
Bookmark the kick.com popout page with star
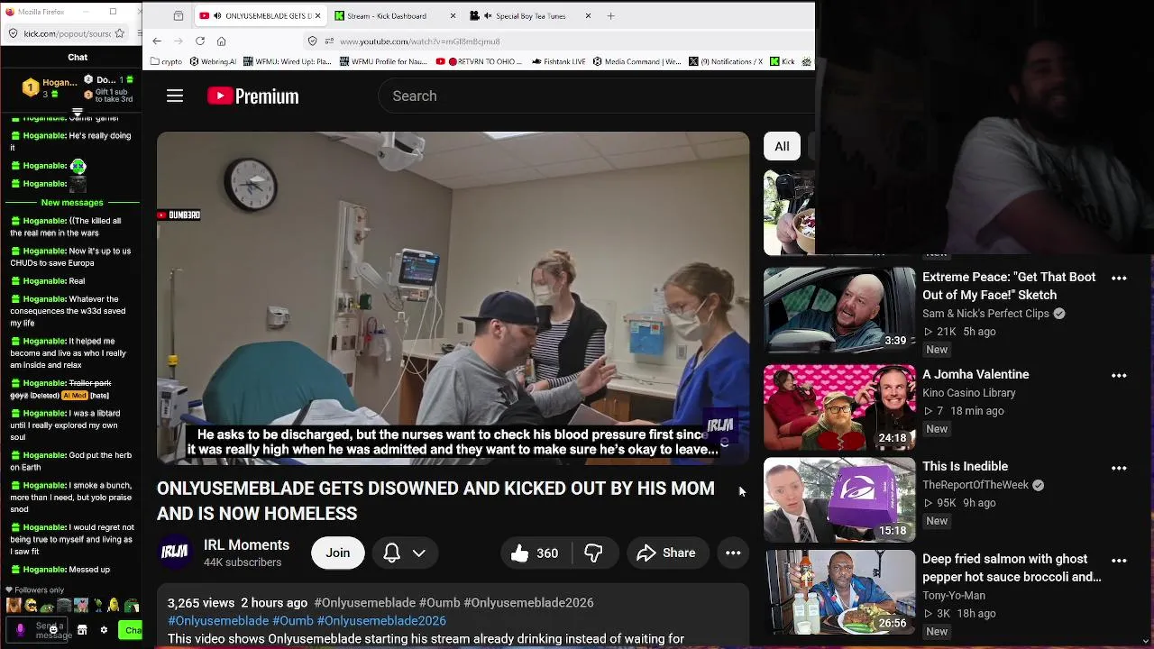pos(119,33)
